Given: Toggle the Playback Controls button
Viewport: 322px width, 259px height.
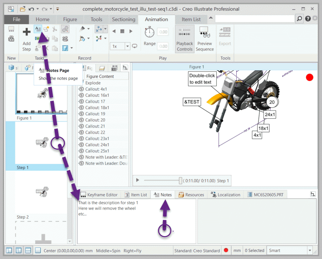Looking at the screenshot, I should [x=185, y=39].
